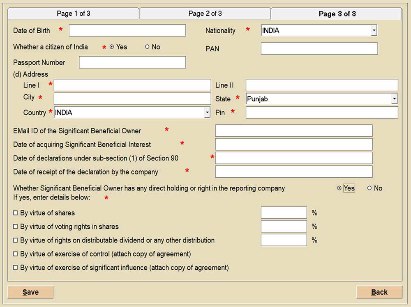The width and height of the screenshot is (411, 307).
Task: Open the State dropdown showing Punjab
Action: point(394,99)
